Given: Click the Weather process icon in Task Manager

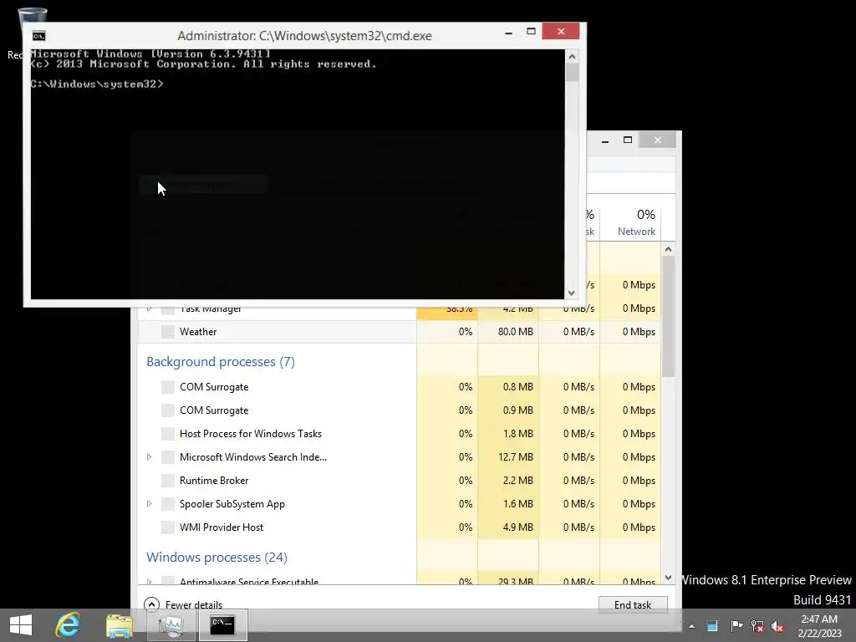Looking at the screenshot, I should click(167, 331).
